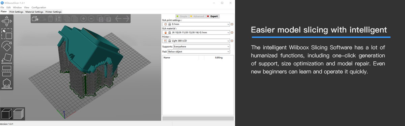Open the SLA supports tool icon
The image size is (405, 126).
(7, 83)
